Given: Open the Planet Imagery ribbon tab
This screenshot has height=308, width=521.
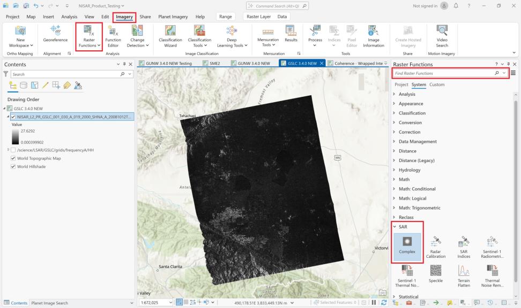Looking at the screenshot, I should click(173, 17).
